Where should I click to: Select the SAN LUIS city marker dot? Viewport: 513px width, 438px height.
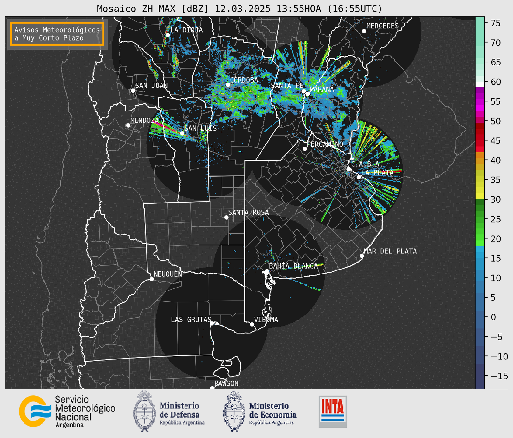(182, 133)
